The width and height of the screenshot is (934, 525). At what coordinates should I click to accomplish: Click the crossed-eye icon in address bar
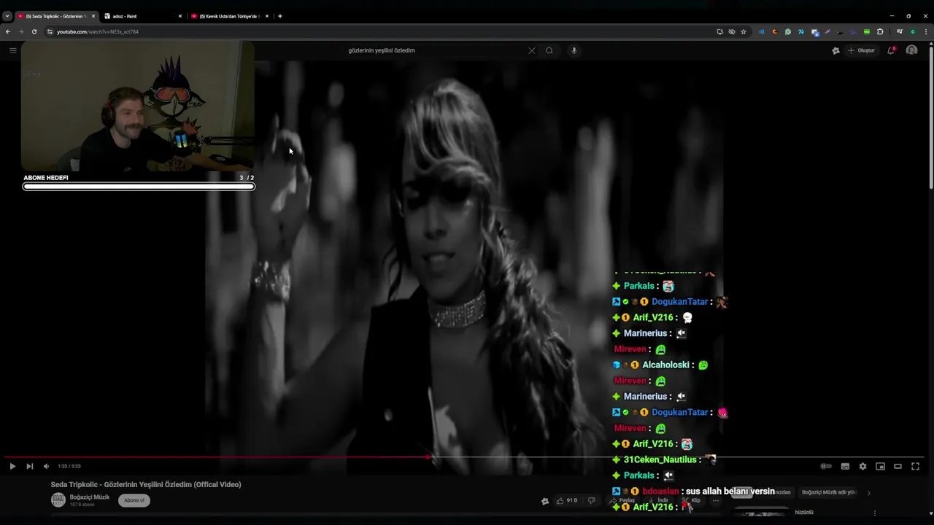pyautogui.click(x=732, y=32)
